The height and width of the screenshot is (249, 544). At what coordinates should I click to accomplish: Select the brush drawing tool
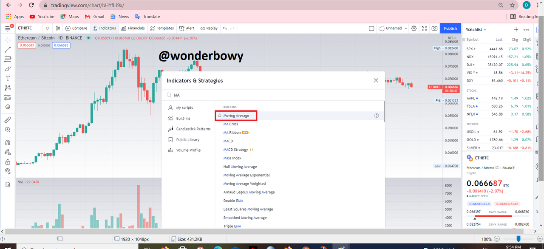[8, 69]
